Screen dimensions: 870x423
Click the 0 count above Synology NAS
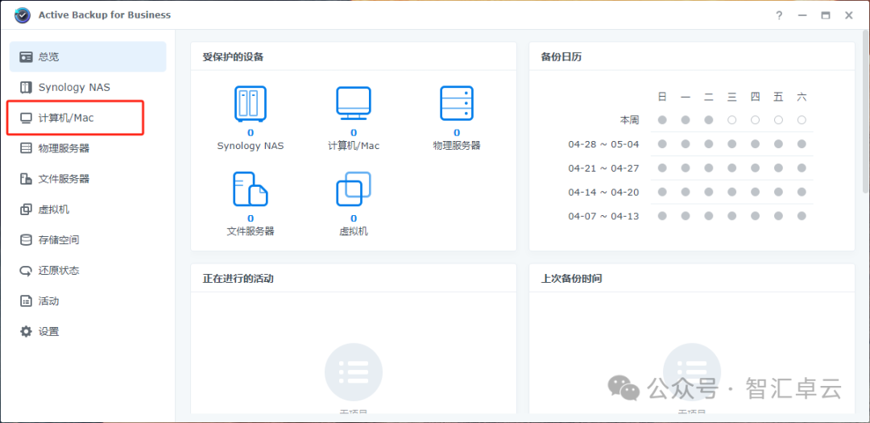coord(251,133)
